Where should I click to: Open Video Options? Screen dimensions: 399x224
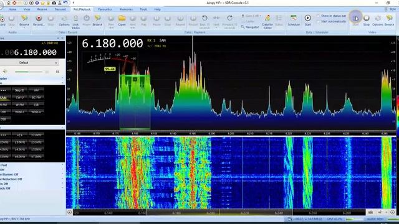pyautogui.click(x=378, y=21)
